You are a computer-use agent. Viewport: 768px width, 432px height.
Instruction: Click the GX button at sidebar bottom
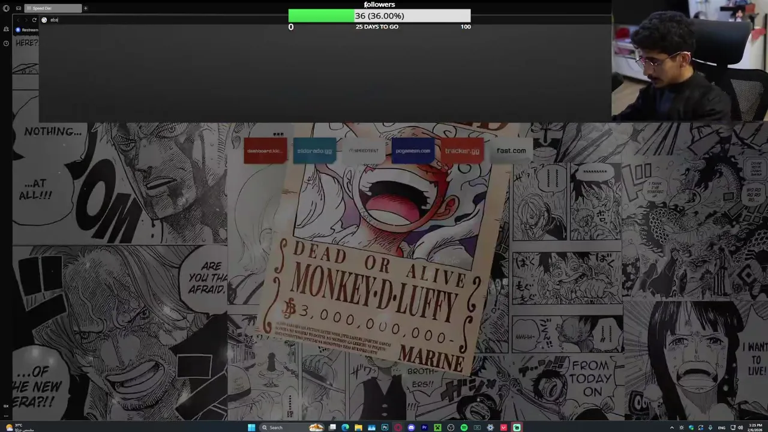(6, 406)
